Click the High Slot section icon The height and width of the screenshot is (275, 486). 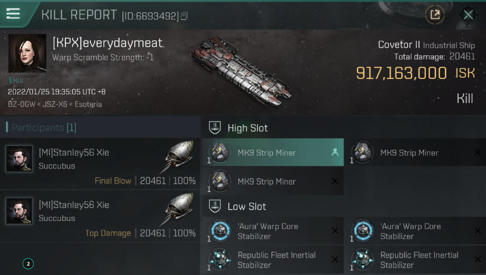coord(215,128)
